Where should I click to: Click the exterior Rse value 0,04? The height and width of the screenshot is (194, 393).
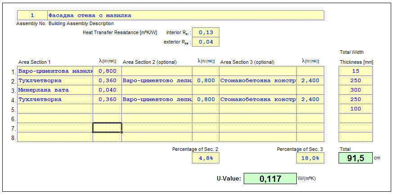pyautogui.click(x=205, y=42)
